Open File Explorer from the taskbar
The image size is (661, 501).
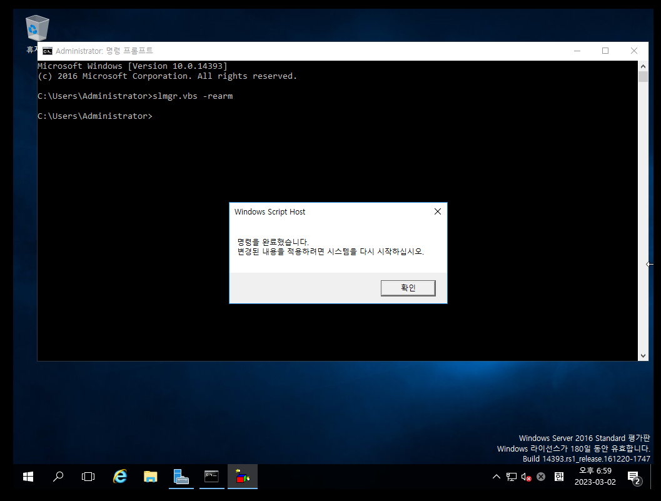coord(151,477)
